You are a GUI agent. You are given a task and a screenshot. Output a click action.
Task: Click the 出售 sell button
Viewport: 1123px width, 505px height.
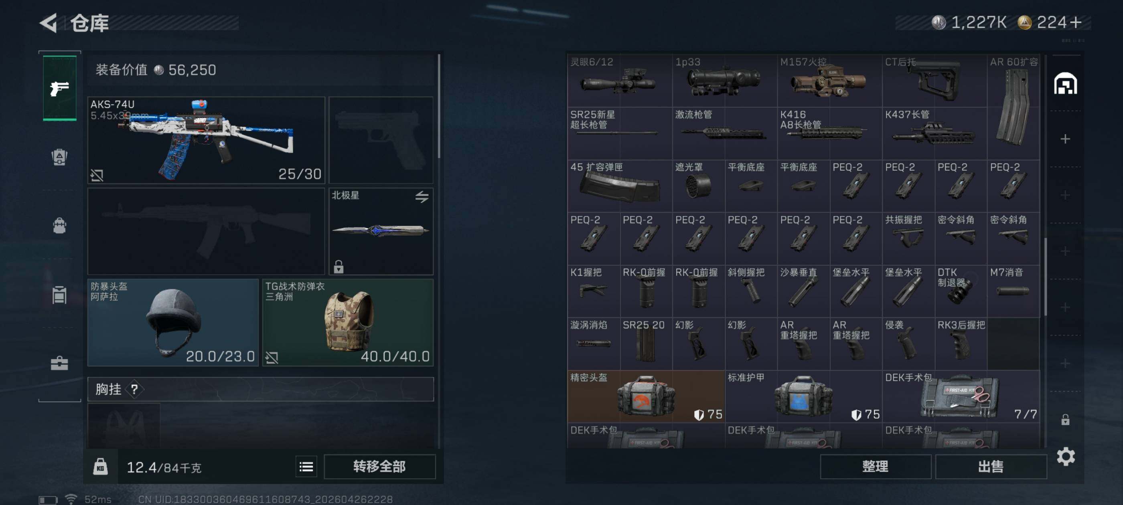991,467
